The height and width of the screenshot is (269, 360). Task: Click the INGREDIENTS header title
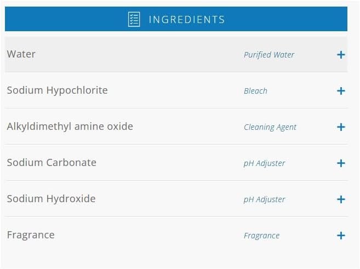coord(186,20)
